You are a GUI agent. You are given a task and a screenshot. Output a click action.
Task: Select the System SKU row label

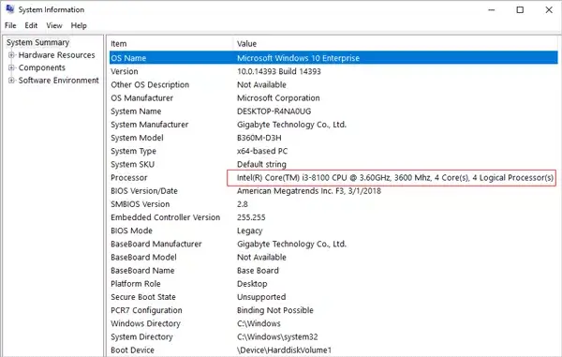(x=133, y=164)
